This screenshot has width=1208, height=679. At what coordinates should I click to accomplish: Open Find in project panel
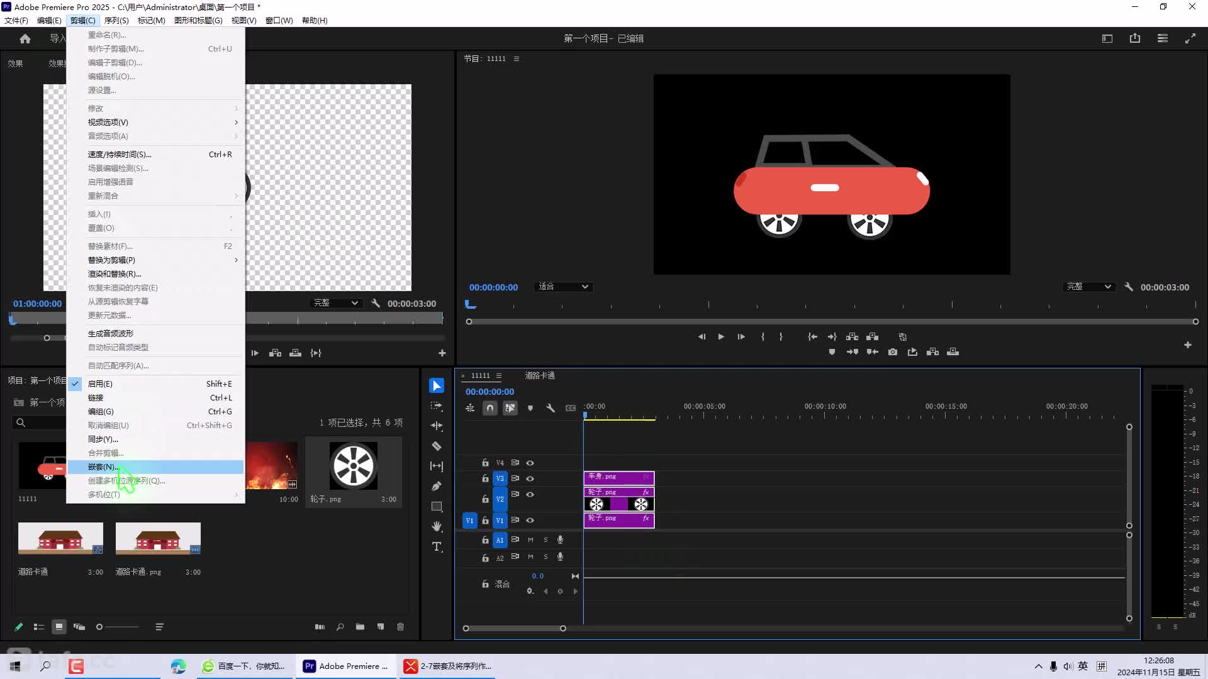[340, 627]
